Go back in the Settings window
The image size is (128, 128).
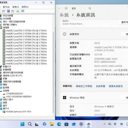tap(59, 8)
